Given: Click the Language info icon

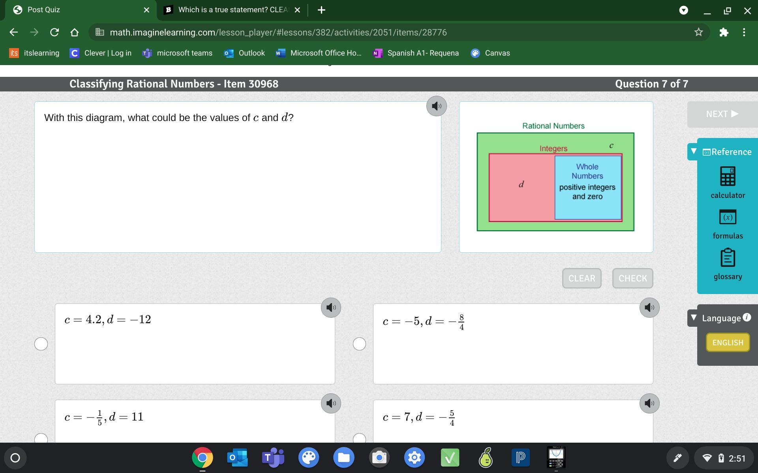Looking at the screenshot, I should [747, 317].
